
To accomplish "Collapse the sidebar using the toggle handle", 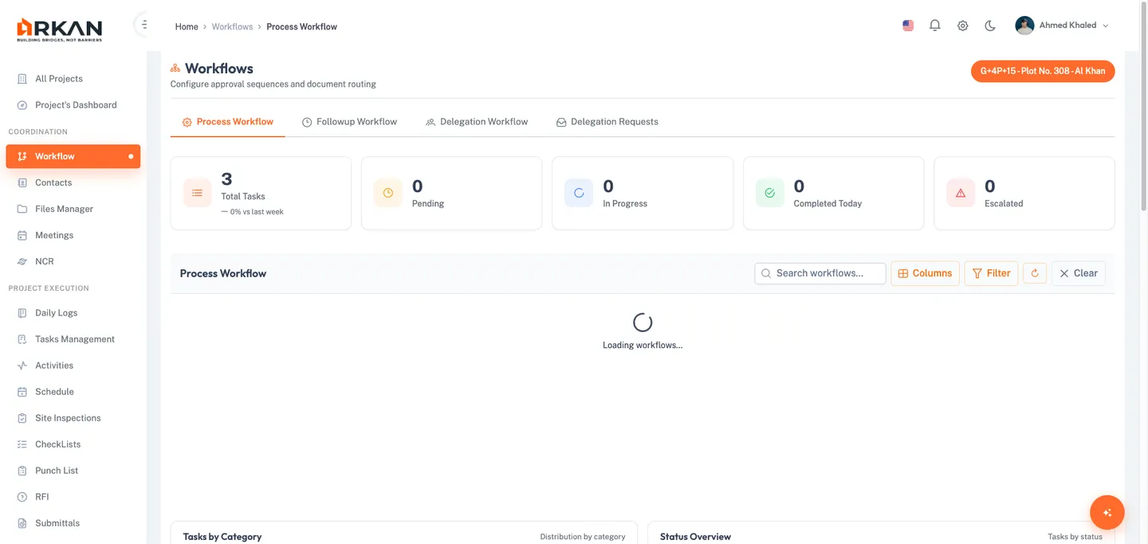I will 143,23.
